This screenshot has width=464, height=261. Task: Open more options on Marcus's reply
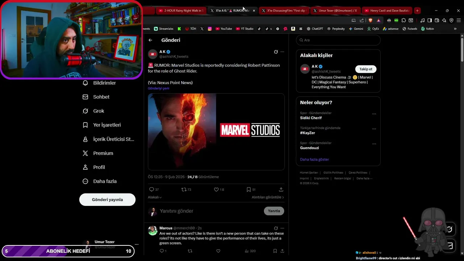coord(282,228)
